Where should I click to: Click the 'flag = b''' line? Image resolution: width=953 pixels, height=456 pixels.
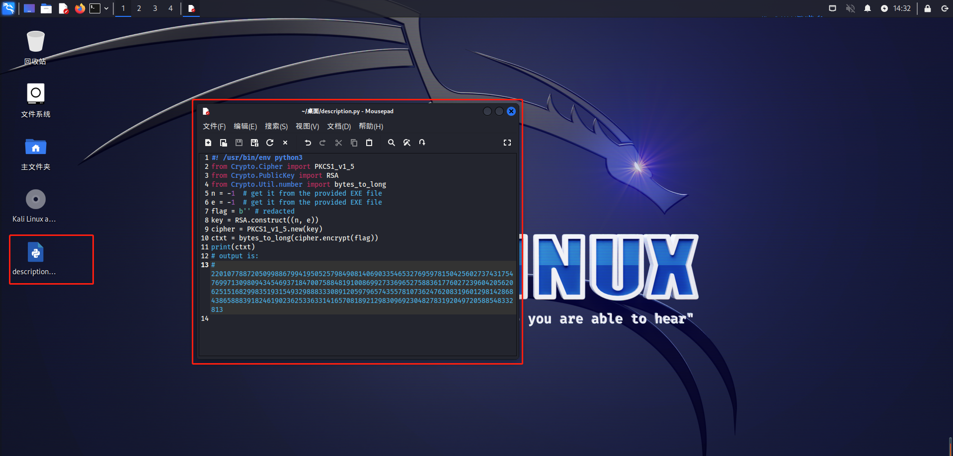click(x=253, y=211)
